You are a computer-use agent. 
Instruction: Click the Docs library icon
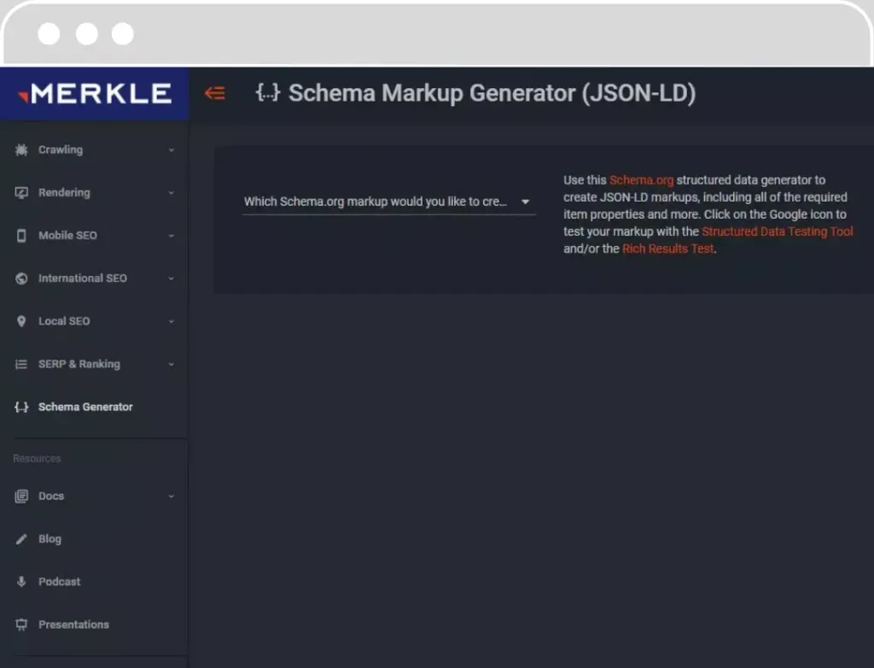click(x=21, y=496)
